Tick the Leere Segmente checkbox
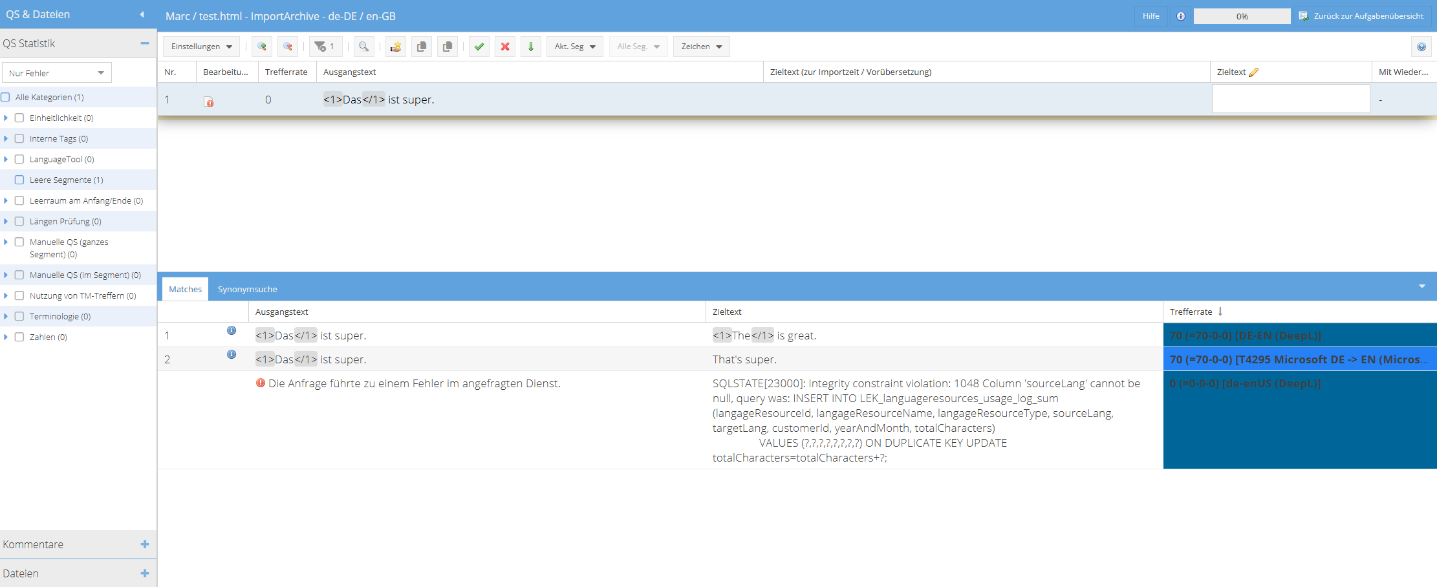 click(19, 180)
